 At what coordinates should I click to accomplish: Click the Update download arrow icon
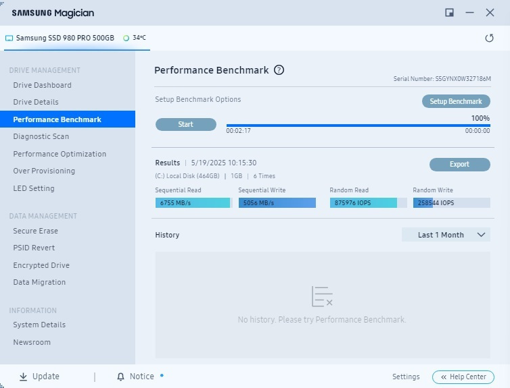(23, 377)
